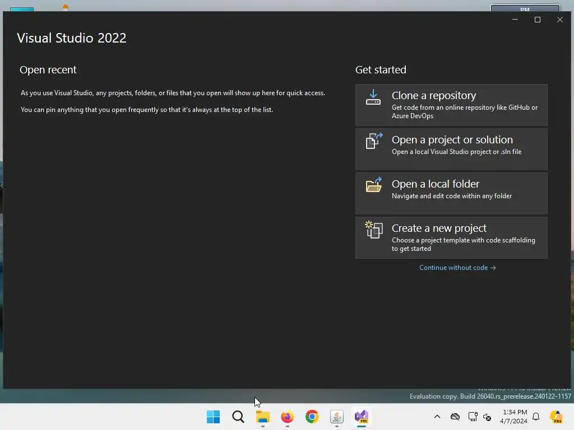574x430 pixels.
Task: Click 'Open a local Visual Studio project' description
Action: click(456, 152)
